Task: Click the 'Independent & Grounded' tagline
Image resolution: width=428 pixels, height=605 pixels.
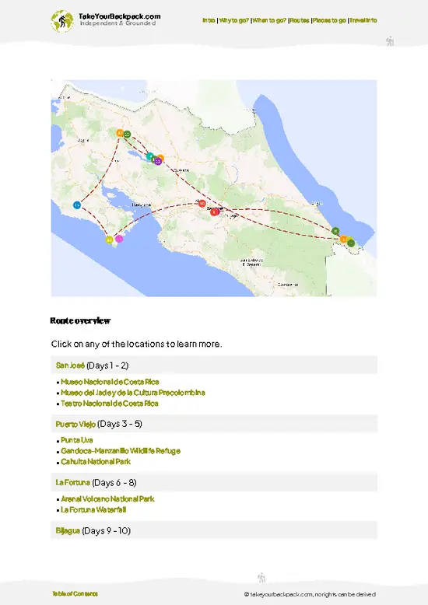Action: [118, 23]
